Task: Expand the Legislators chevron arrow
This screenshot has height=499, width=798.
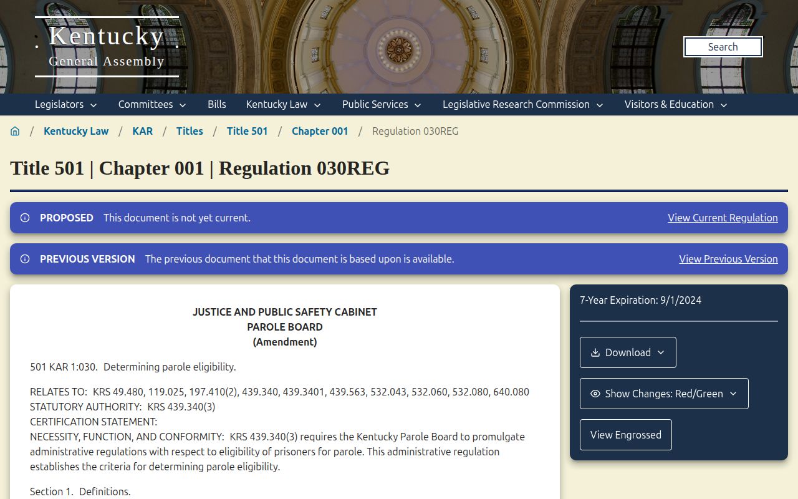Action: (94, 105)
